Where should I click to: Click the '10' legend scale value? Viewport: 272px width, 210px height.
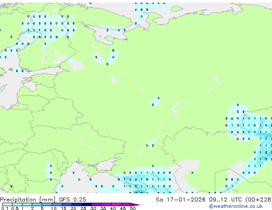click(54, 208)
